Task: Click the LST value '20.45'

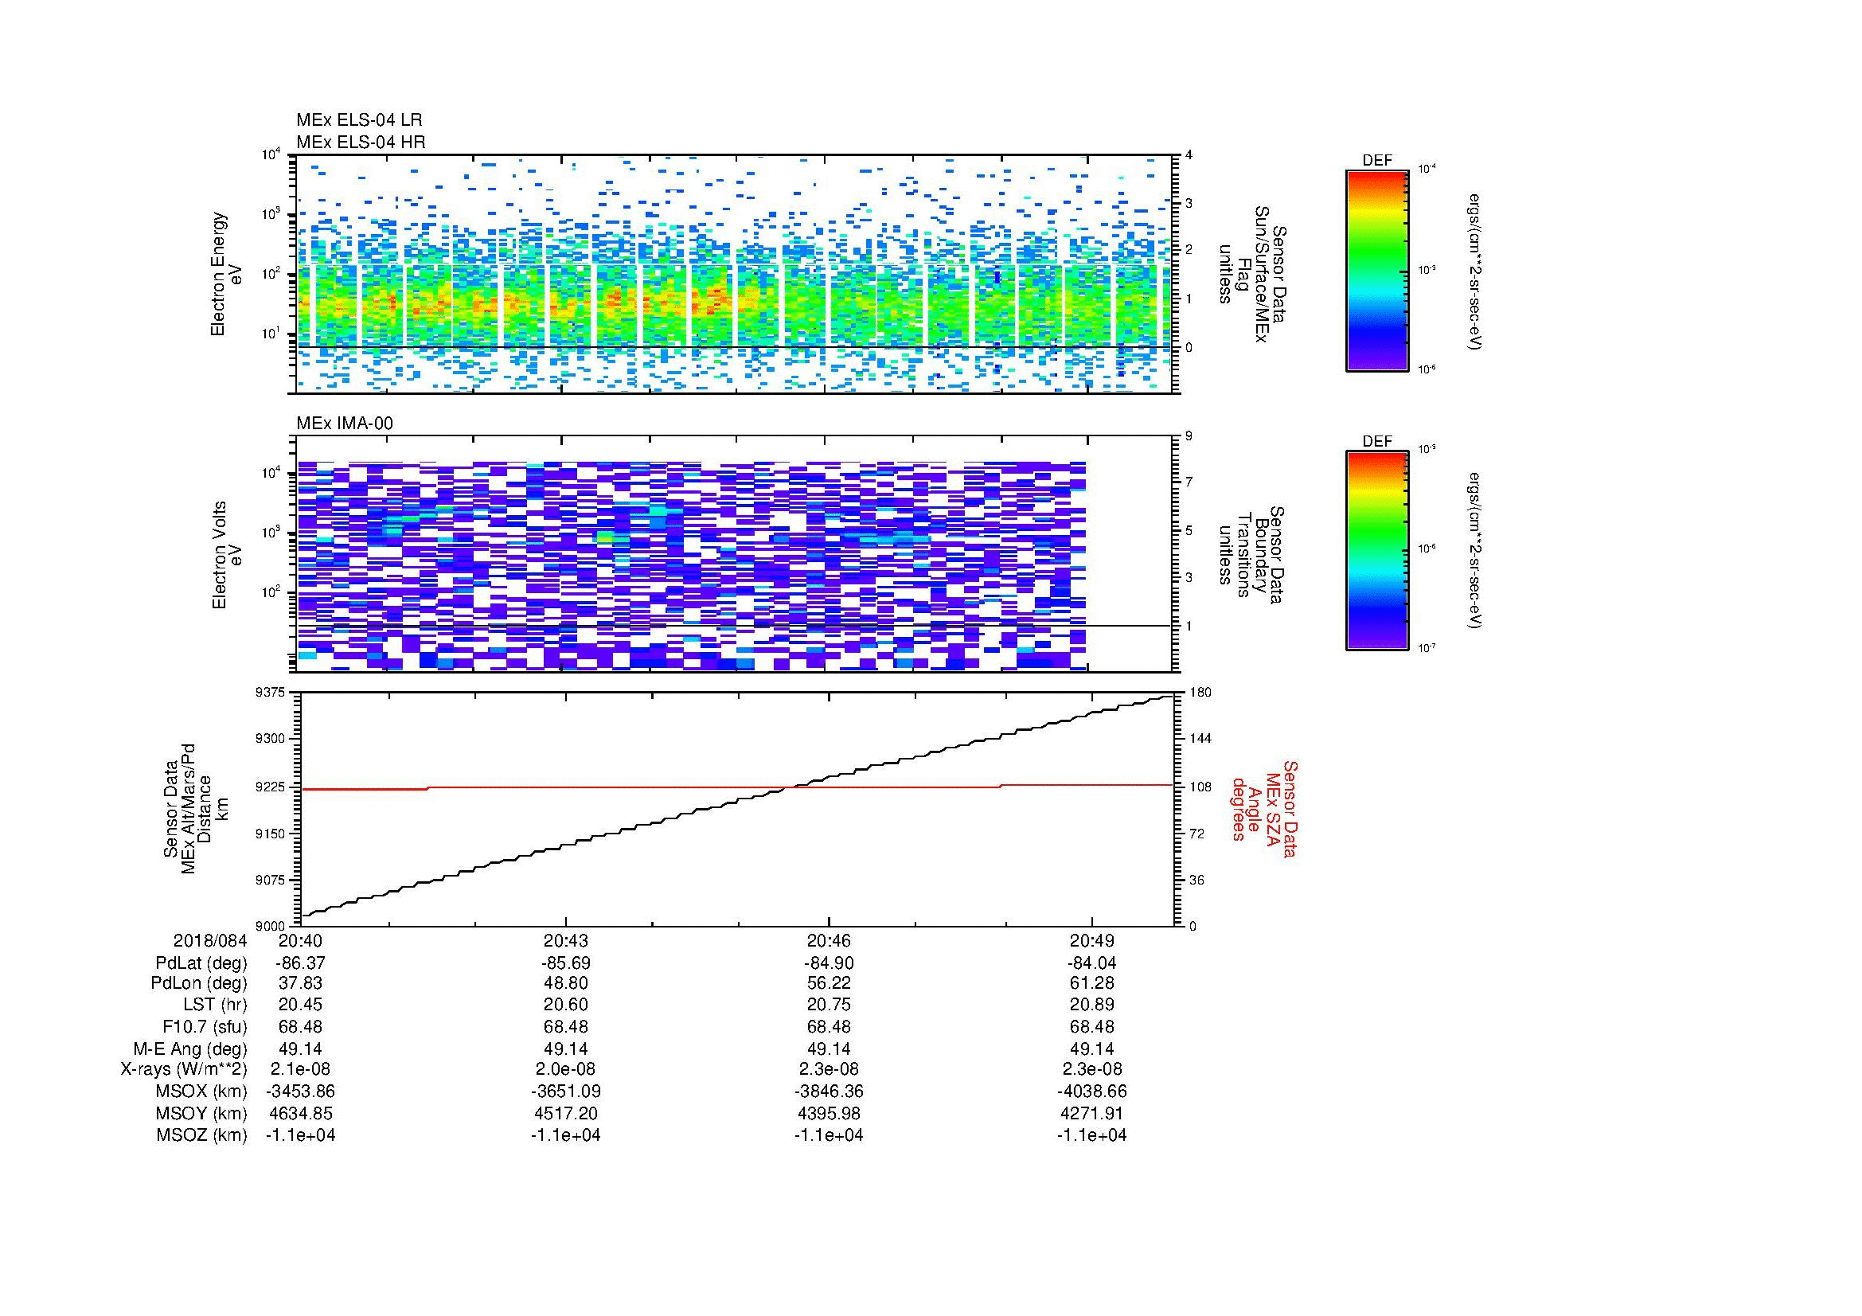Action: point(300,1006)
